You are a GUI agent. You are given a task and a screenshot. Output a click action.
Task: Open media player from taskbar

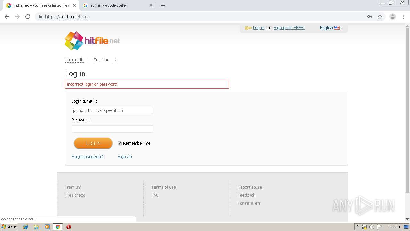47,227
